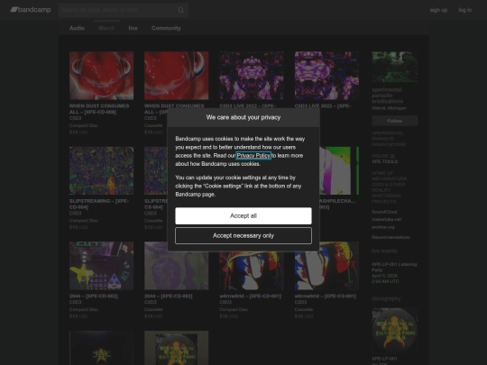487x365 pixels.
Task: Open XPE-LP-001 Listening Party event
Action: 394,267
